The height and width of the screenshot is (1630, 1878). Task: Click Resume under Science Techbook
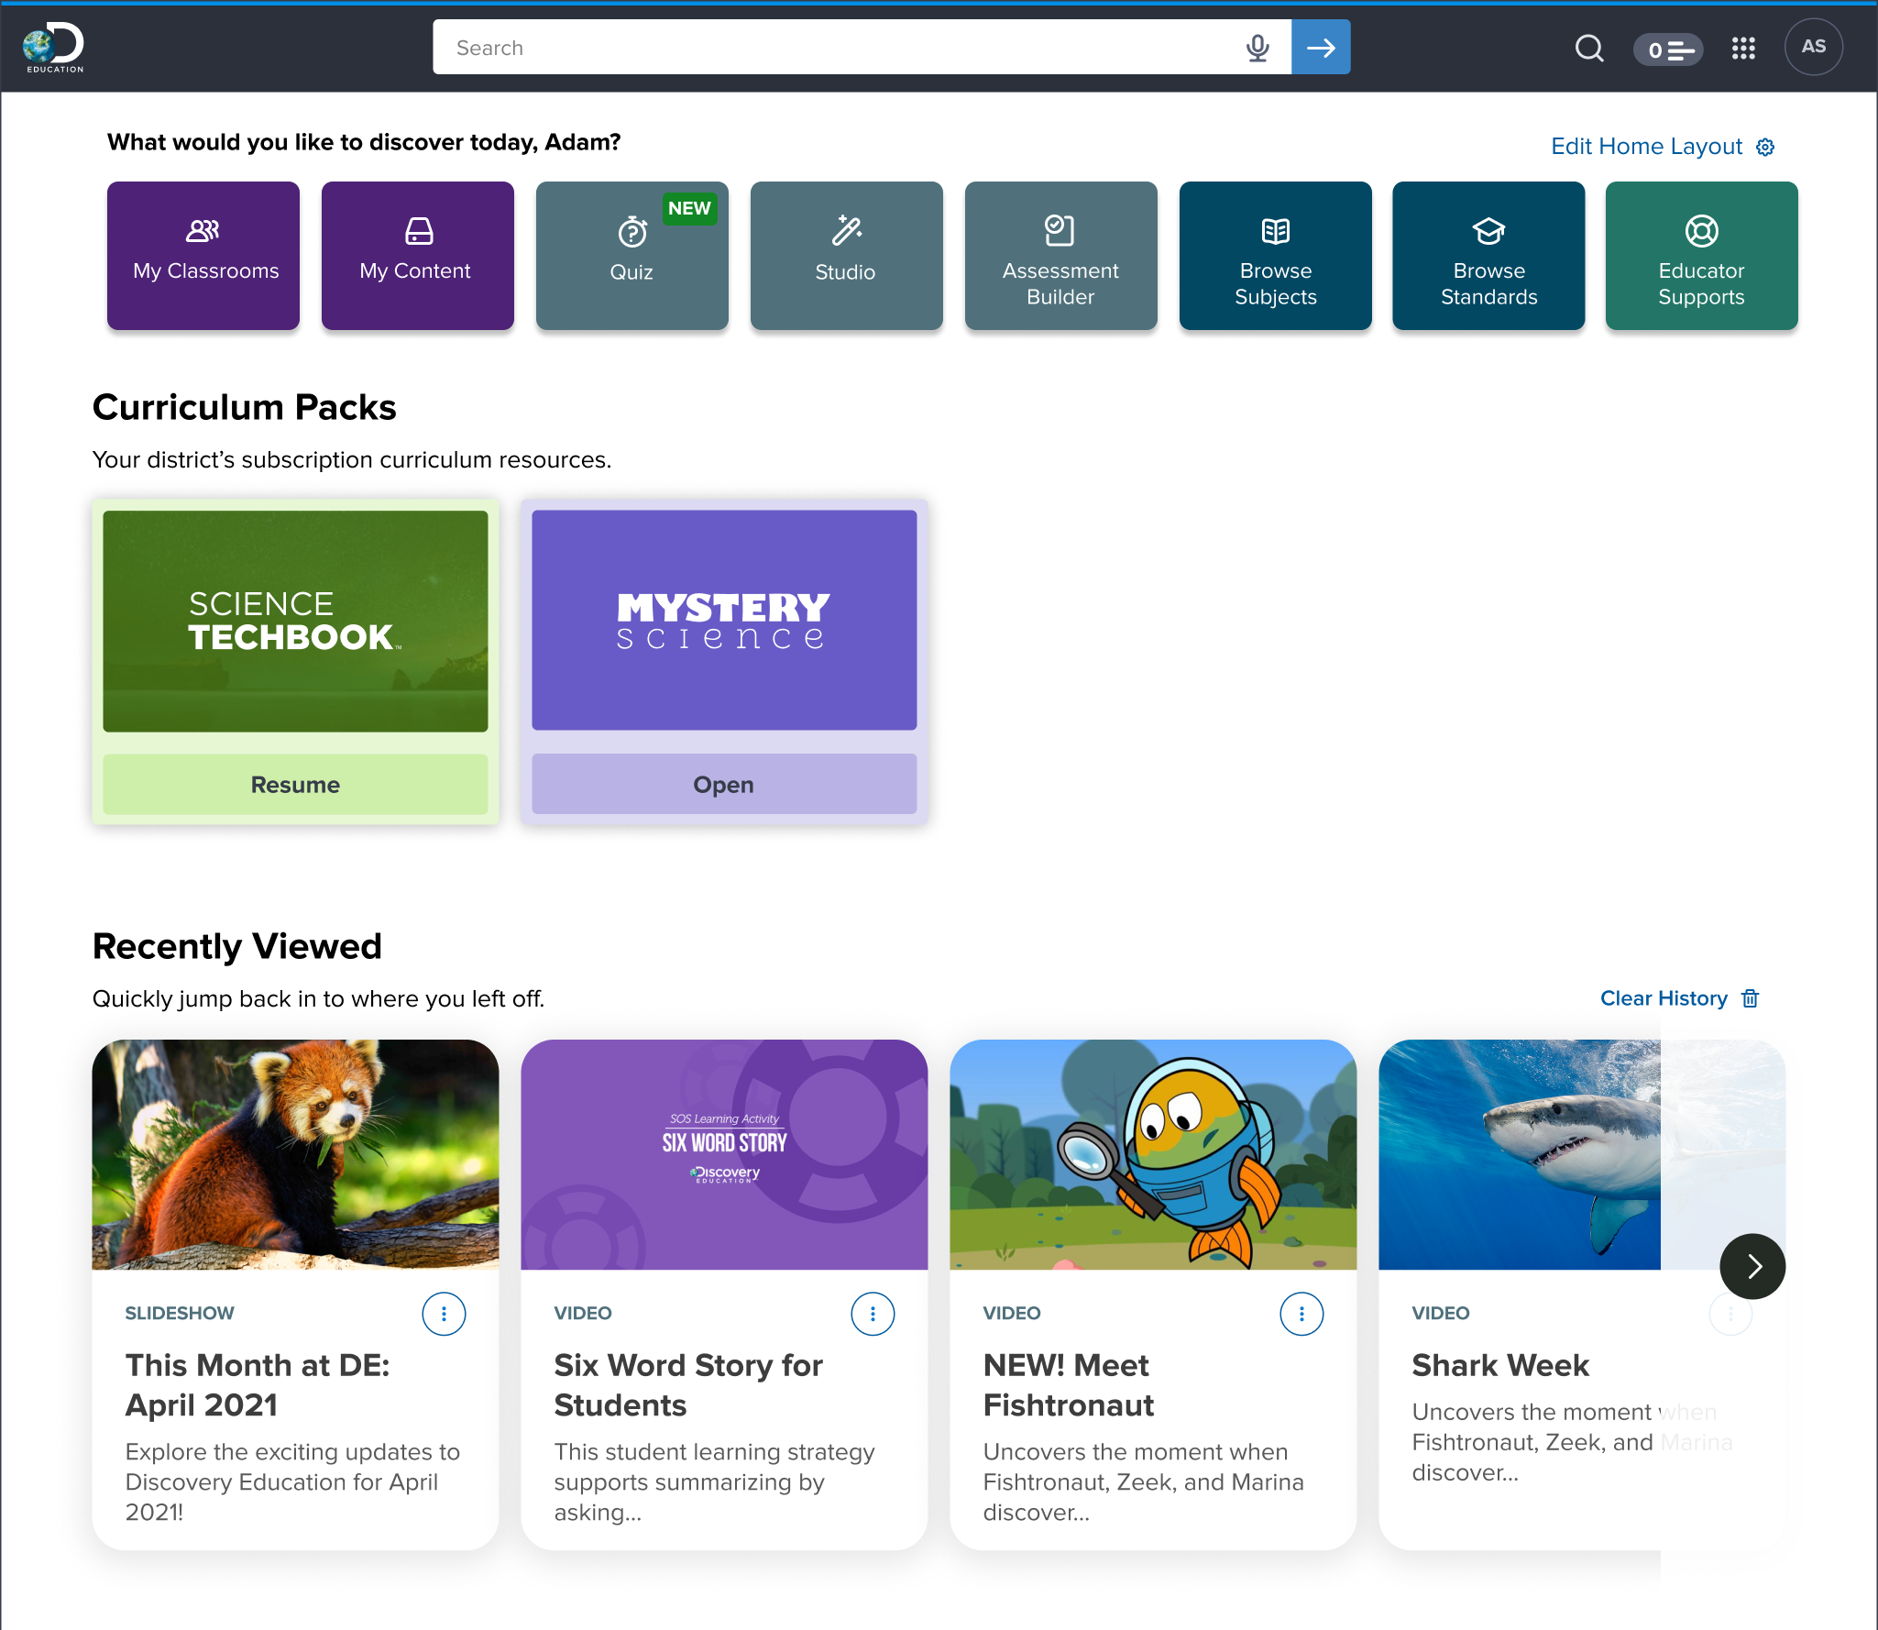click(x=295, y=785)
